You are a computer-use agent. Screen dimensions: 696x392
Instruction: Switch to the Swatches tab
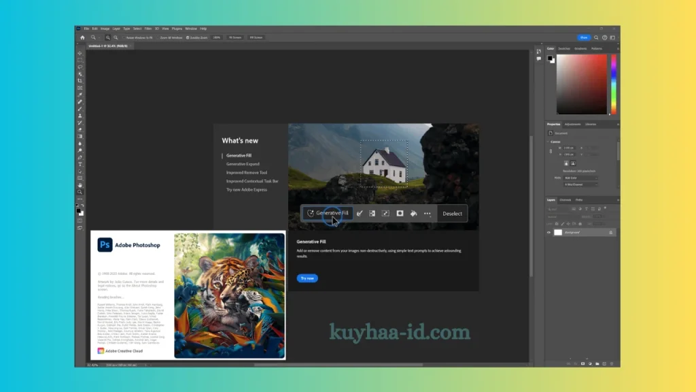pos(564,48)
